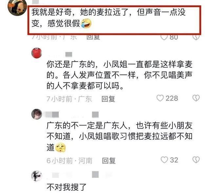Select the comment 不对我搜了

(x=67, y=187)
